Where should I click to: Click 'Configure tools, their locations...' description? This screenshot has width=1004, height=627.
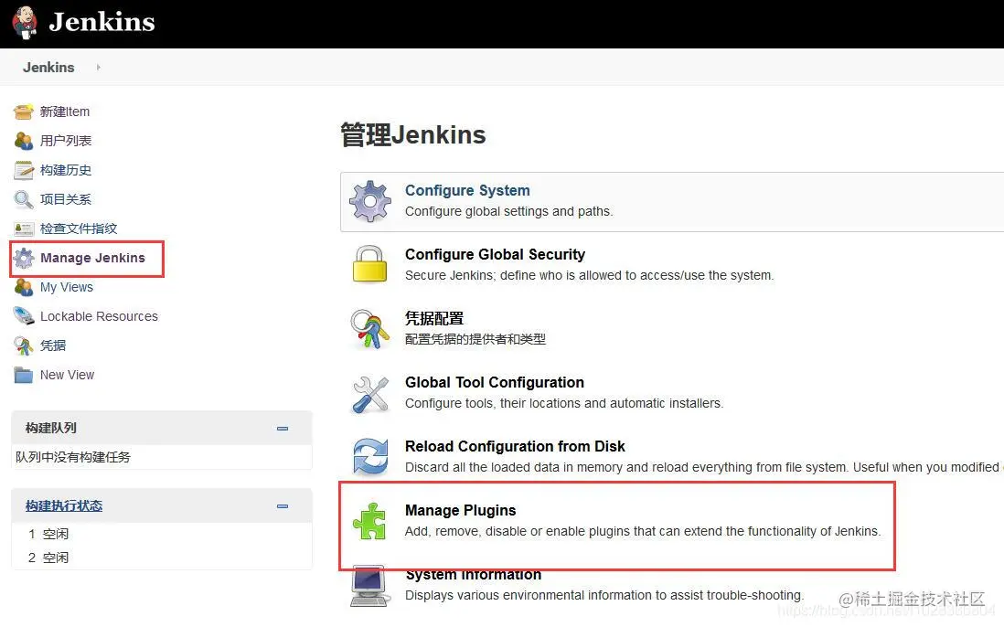[564, 404]
